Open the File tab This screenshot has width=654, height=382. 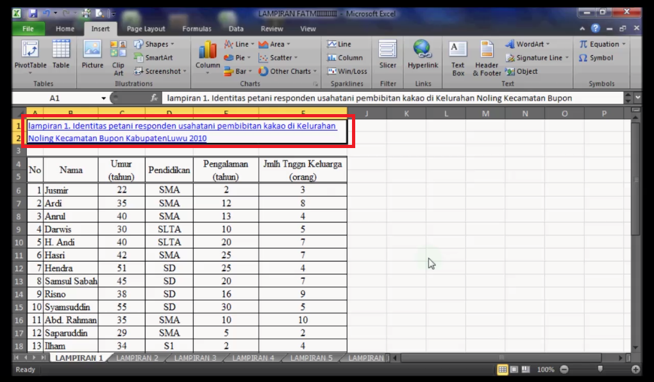pyautogui.click(x=28, y=29)
